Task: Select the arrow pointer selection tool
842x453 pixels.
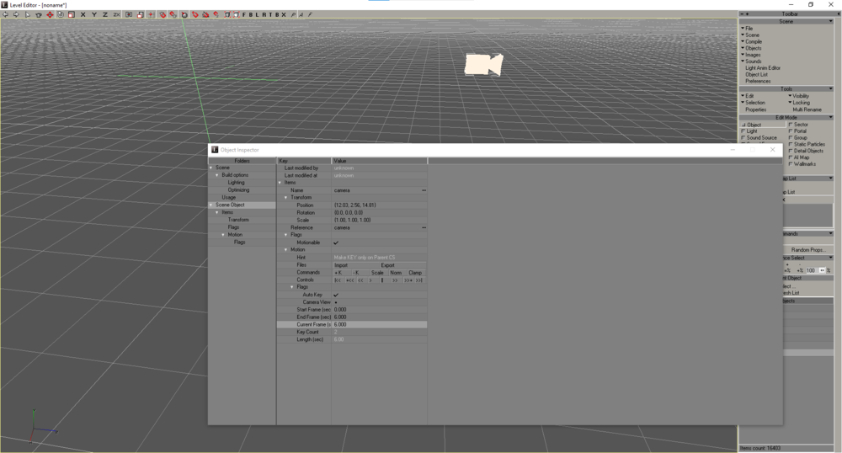Action: [x=28, y=14]
